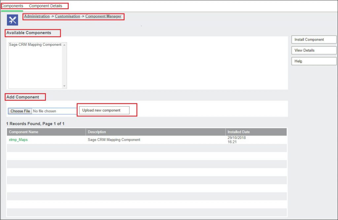The height and width of the screenshot is (220, 338).
Task: Select the Components tab
Action: pyautogui.click(x=12, y=6)
